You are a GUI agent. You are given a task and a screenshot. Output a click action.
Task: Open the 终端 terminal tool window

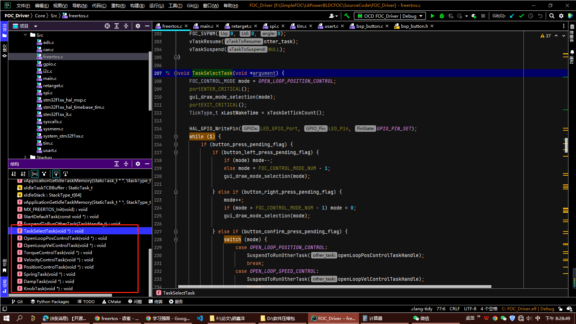pyautogui.click(x=156, y=302)
